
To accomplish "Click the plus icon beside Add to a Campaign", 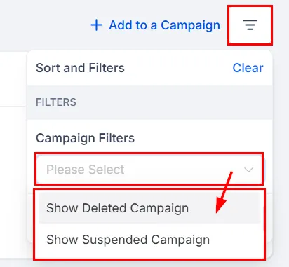I will click(x=96, y=25).
